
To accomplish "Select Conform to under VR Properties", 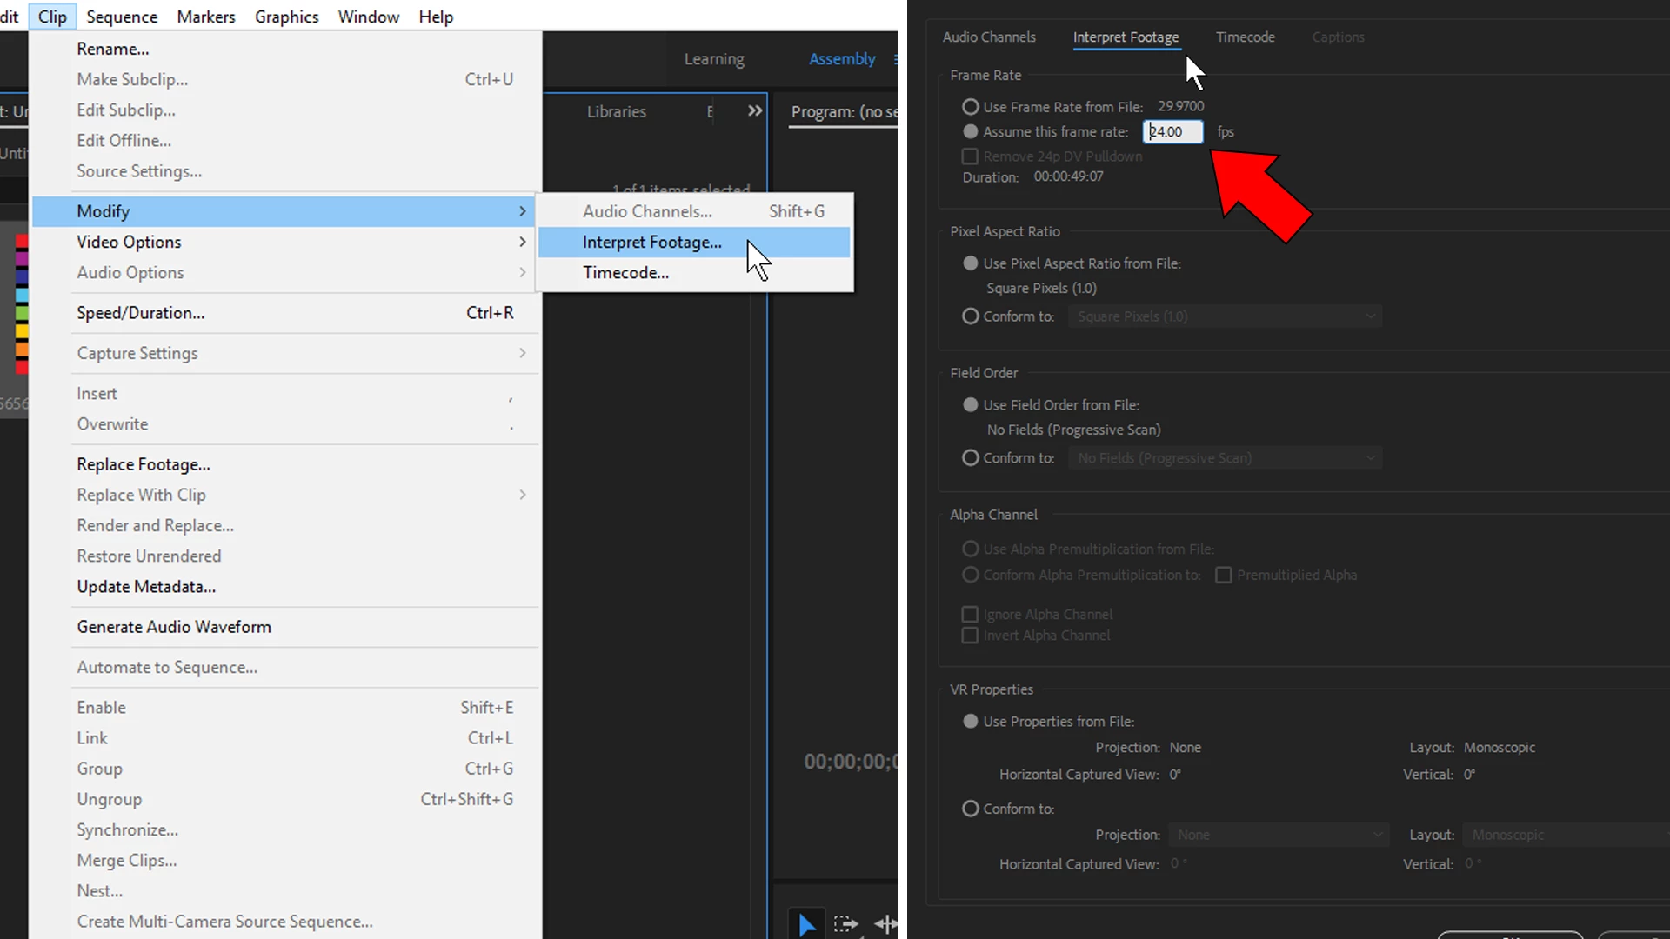I will click(970, 809).
